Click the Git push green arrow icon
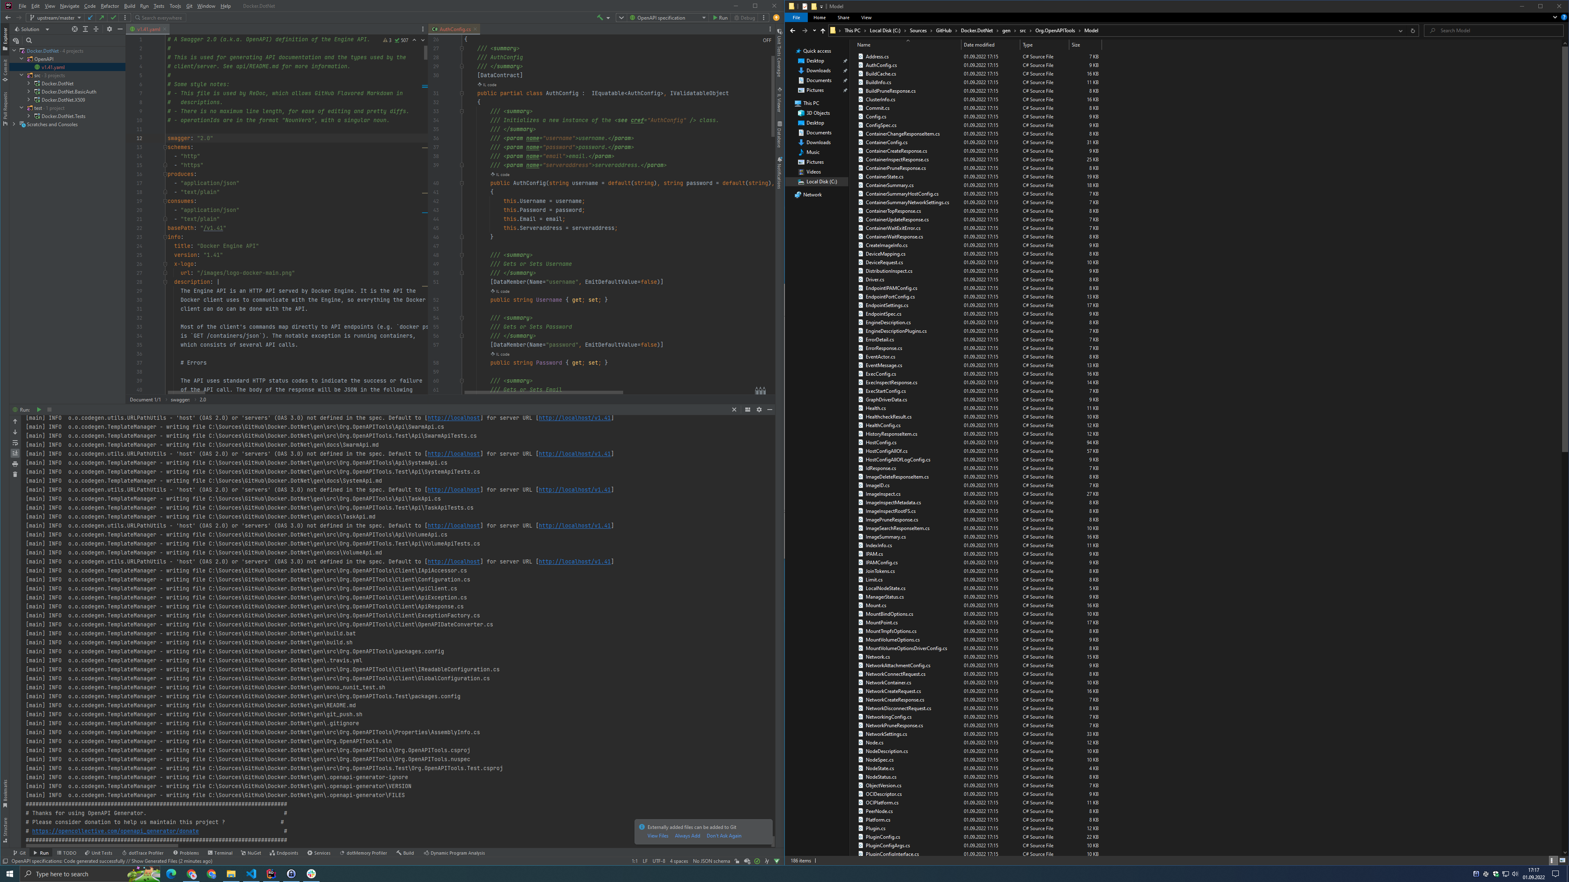The width and height of the screenshot is (1569, 882). point(102,18)
